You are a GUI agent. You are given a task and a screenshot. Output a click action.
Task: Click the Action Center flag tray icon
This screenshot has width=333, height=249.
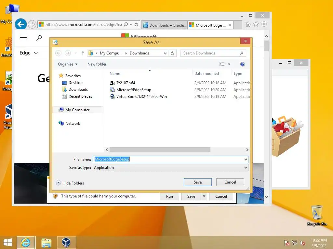point(286,243)
